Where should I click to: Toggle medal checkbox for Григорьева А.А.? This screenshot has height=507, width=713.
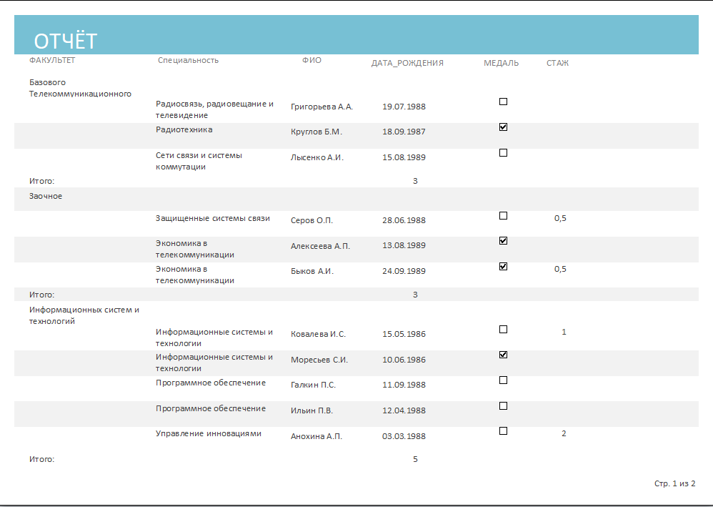[x=503, y=102]
